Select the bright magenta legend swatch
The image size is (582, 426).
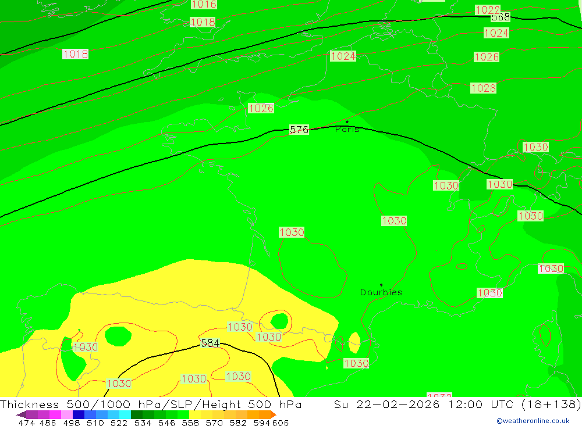pyautogui.click(x=55, y=414)
